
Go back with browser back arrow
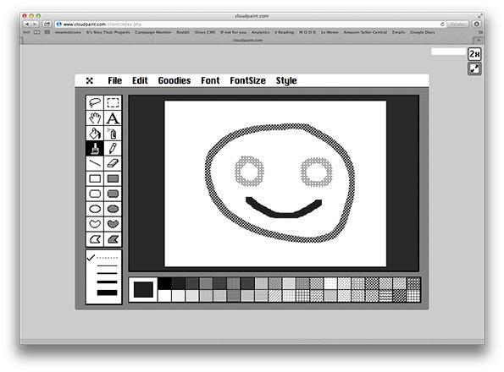point(27,24)
